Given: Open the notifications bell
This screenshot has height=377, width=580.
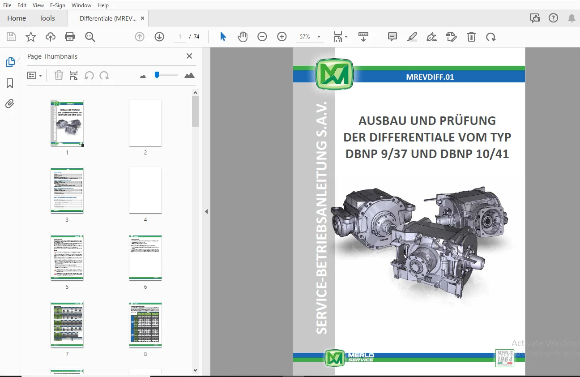Looking at the screenshot, I should click(x=571, y=18).
